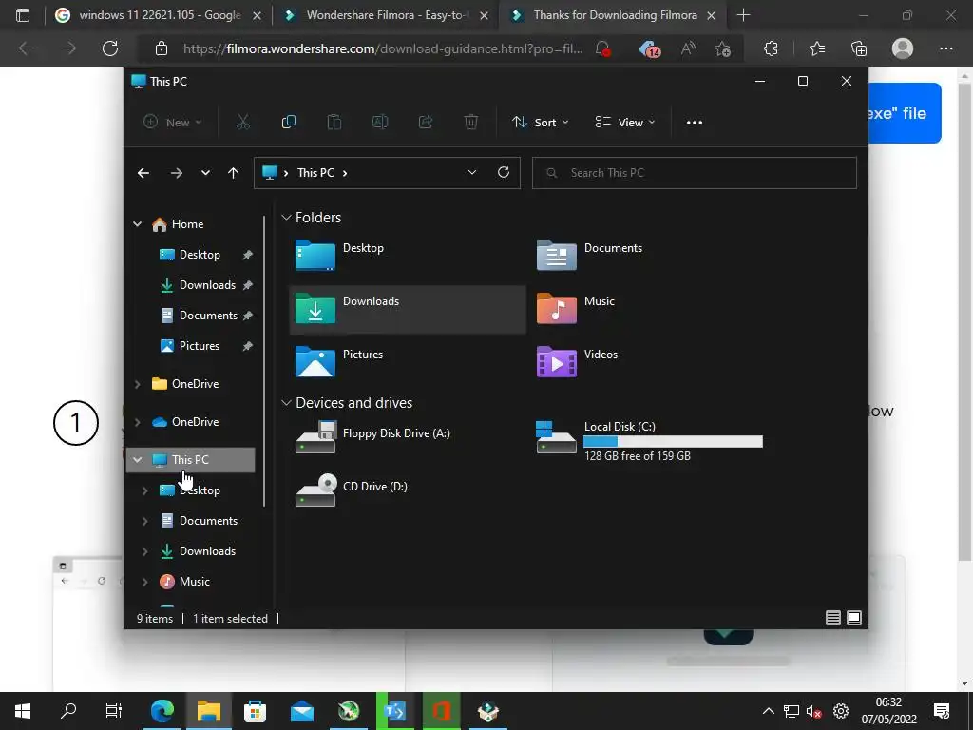Click the Copy icon in Explorer toolbar
Viewport: 973px width, 730px height.
(289, 123)
